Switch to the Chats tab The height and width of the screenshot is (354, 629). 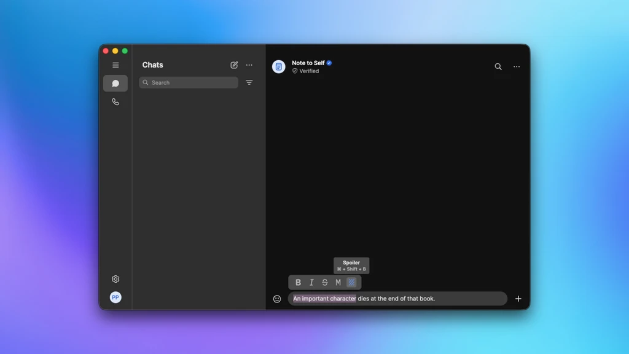115,83
